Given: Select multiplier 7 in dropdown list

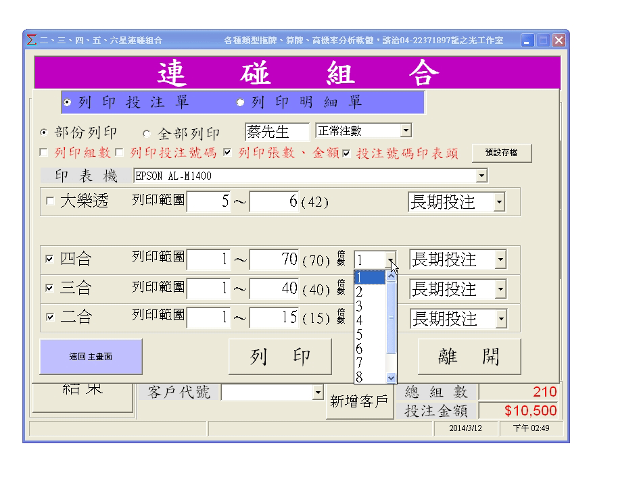Looking at the screenshot, I should 370,363.
